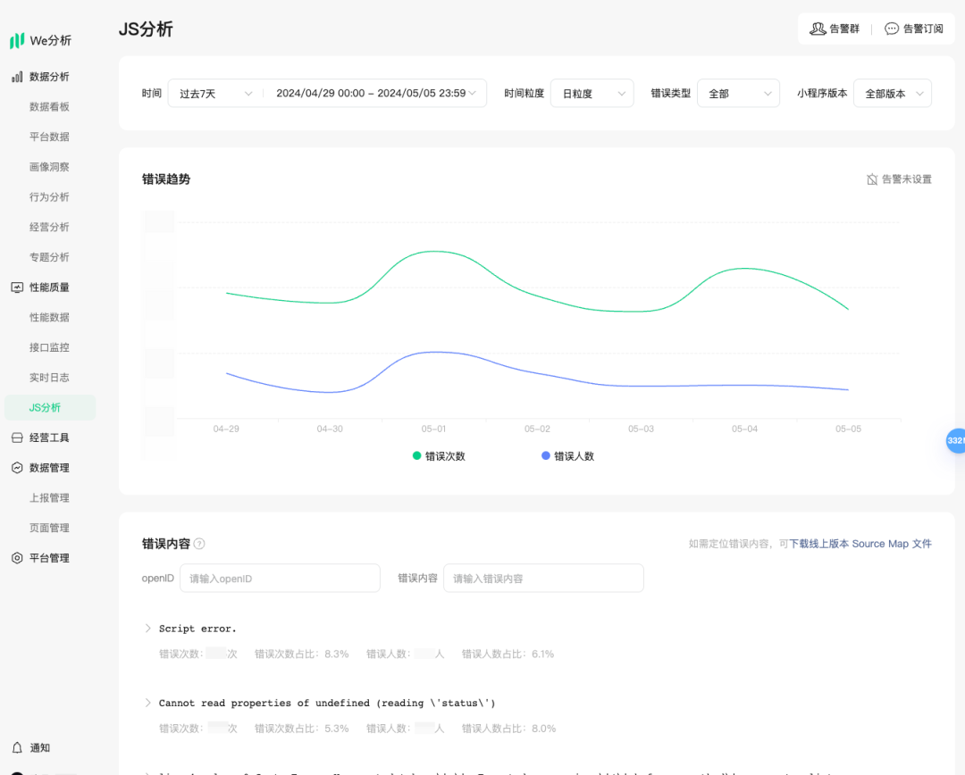The image size is (965, 775).
Task: Click the 05-01 label on chart axis
Action: [433, 429]
